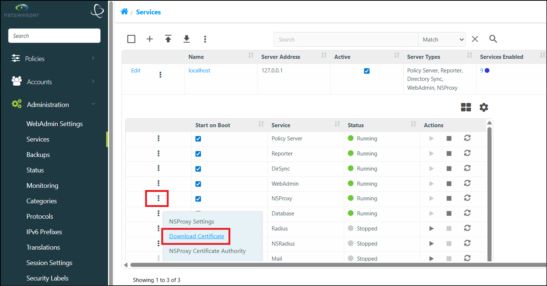Open the localhost server link
Image resolution: width=547 pixels, height=286 pixels.
[199, 71]
